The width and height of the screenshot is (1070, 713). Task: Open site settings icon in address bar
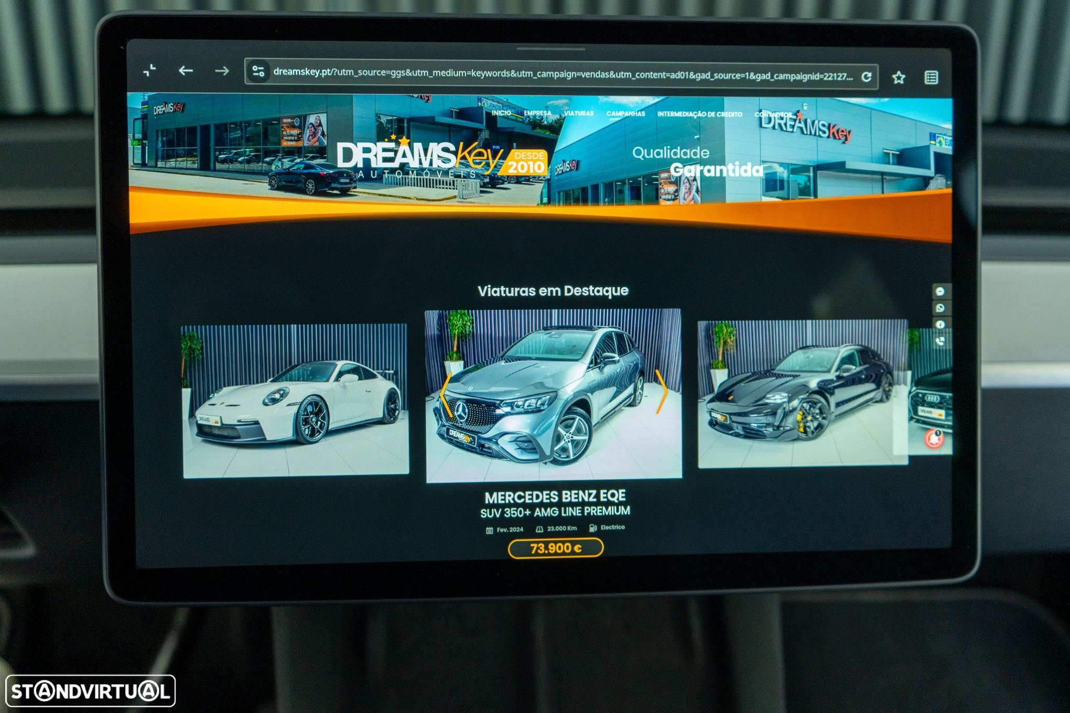(258, 71)
